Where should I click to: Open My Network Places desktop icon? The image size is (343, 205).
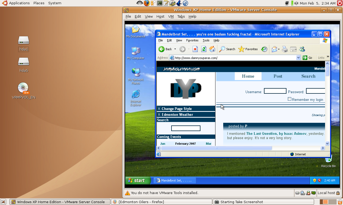(x=136, y=76)
